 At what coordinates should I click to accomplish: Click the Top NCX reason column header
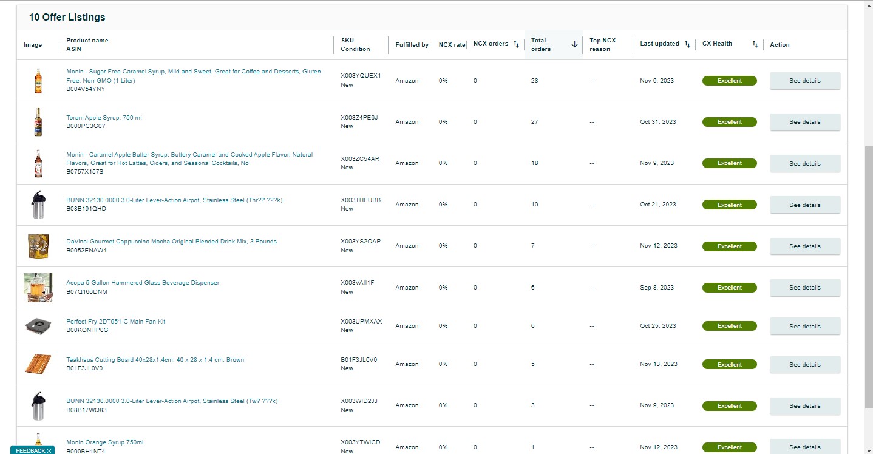(x=602, y=45)
